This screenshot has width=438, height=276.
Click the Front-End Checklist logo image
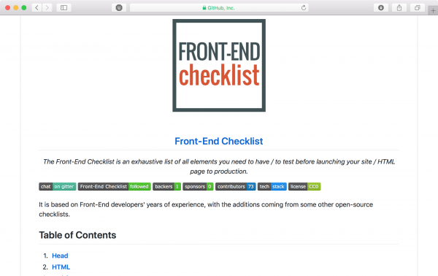[x=219, y=66]
